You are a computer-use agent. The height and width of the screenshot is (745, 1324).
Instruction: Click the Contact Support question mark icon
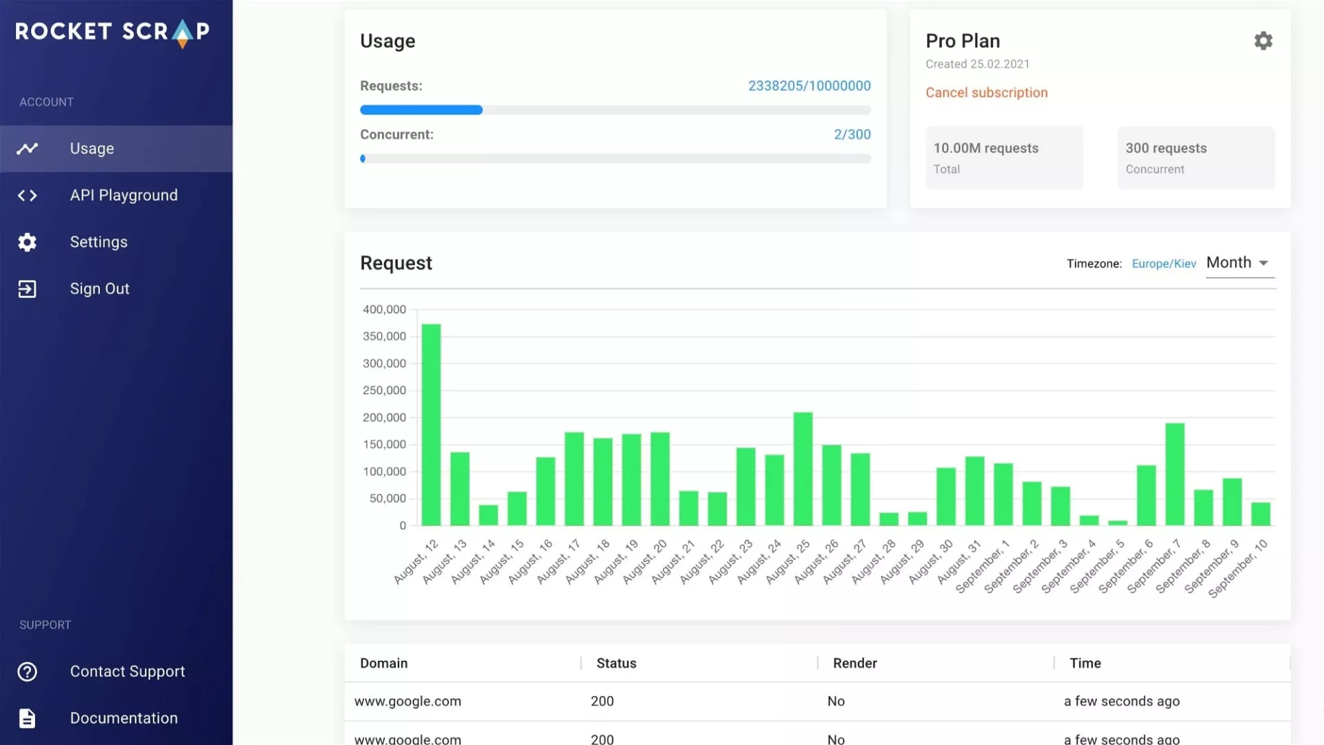coord(28,671)
